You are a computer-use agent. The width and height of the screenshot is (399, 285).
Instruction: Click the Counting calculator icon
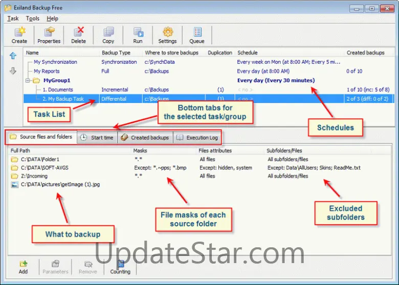[x=121, y=264]
